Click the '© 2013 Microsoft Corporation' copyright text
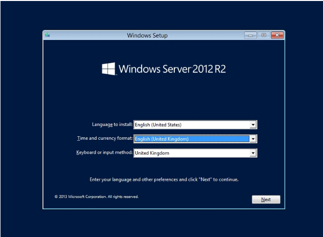 pos(96,197)
